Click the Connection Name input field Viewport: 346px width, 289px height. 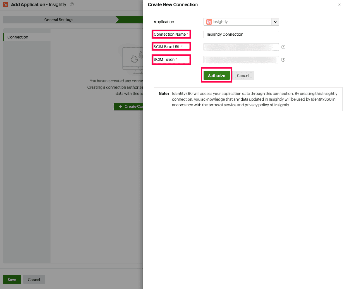[x=241, y=34]
